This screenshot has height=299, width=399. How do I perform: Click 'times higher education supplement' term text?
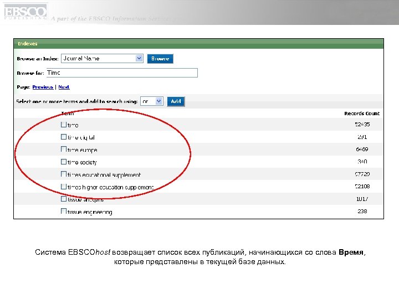click(110, 187)
